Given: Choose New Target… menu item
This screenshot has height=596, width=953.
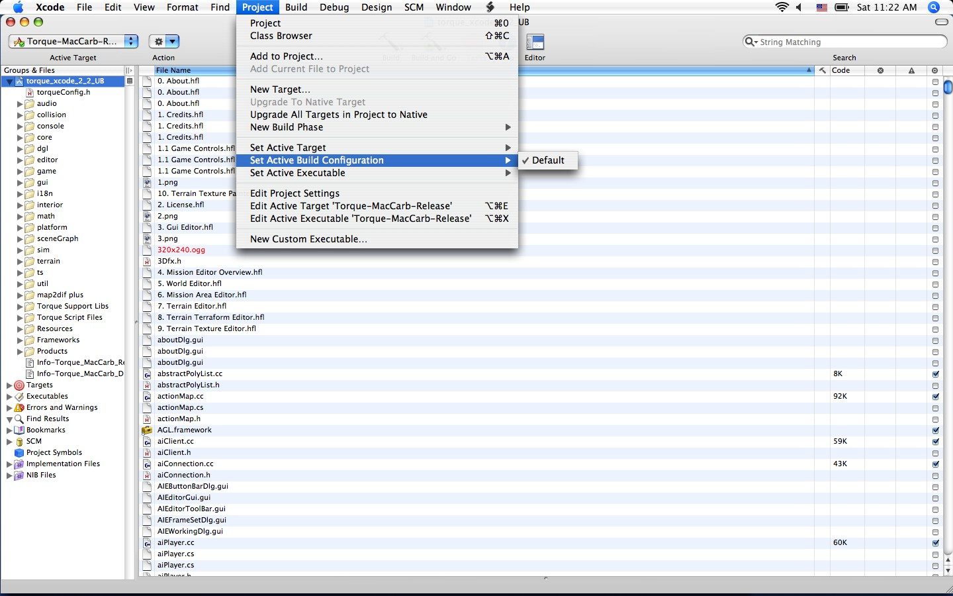Looking at the screenshot, I should tap(377, 89).
